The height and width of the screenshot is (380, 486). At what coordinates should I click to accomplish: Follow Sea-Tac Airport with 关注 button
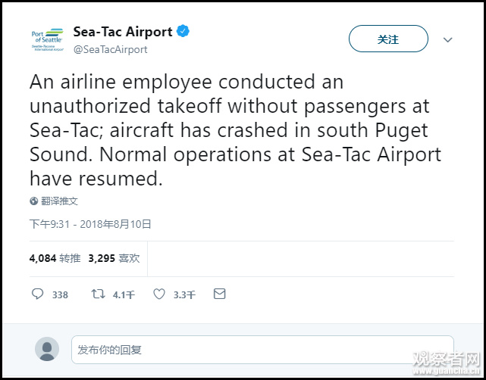[x=388, y=39]
